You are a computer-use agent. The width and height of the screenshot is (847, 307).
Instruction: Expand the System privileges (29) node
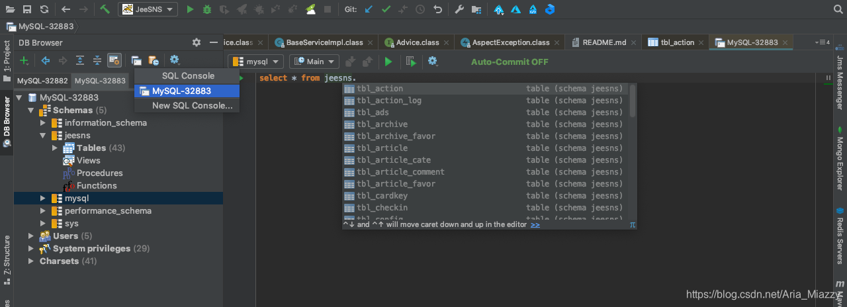(x=31, y=248)
